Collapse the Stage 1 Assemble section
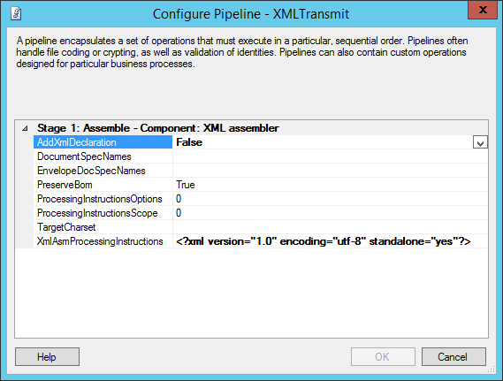The height and width of the screenshot is (381, 503). [25, 128]
